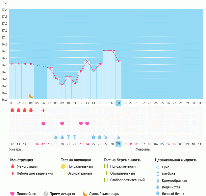Click the watery fluid drop on day 08
The image size is (206, 196).
pos(56,137)
